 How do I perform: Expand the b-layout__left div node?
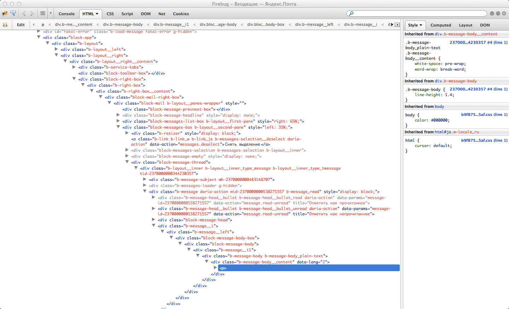click(x=56, y=49)
